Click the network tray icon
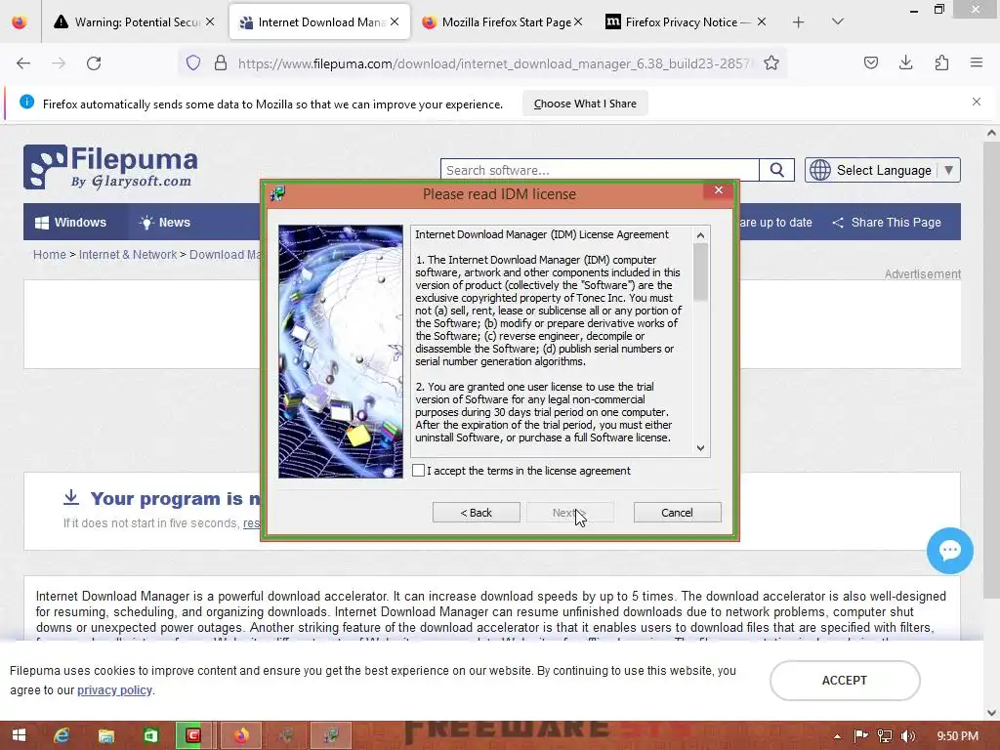The image size is (1000, 750). 885,736
